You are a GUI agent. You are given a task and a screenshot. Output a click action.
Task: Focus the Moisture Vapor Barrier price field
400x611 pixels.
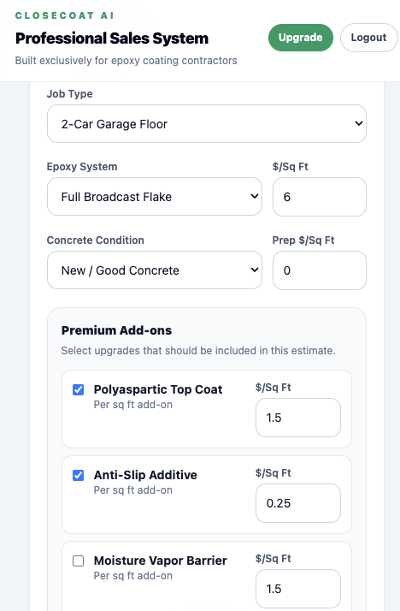pyautogui.click(x=298, y=589)
